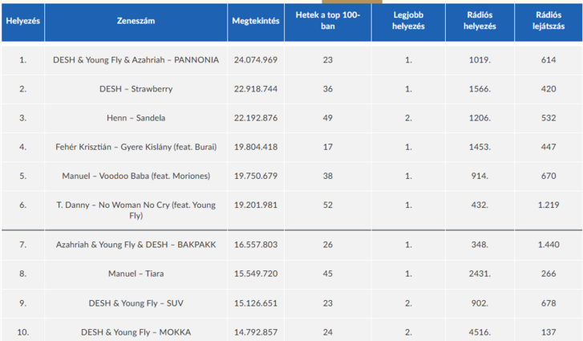Click radio rank 1453. for Gyere Kislány
This screenshot has width=583, height=341.
pos(480,147)
